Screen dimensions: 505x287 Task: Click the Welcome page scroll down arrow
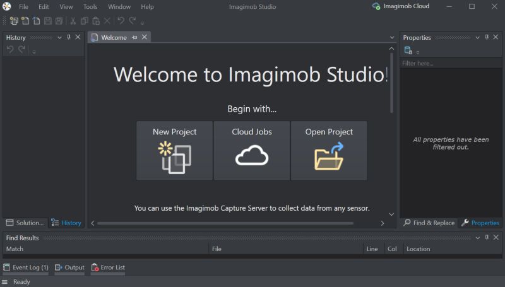point(391,214)
